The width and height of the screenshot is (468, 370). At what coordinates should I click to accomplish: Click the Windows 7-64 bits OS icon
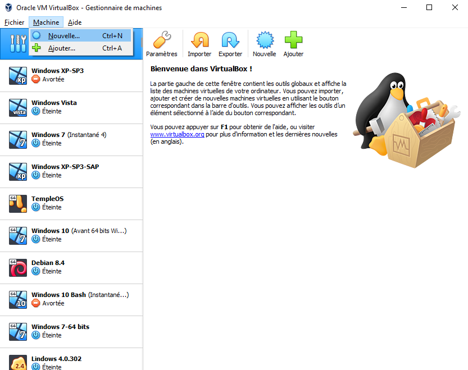18,332
